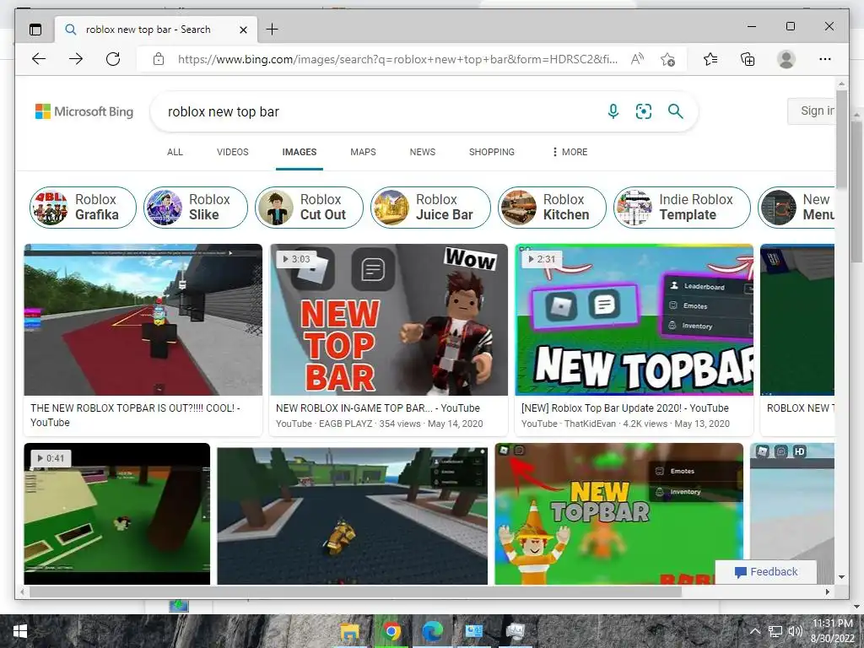
Task: Click the address bar URL
Action: pyautogui.click(x=397, y=59)
